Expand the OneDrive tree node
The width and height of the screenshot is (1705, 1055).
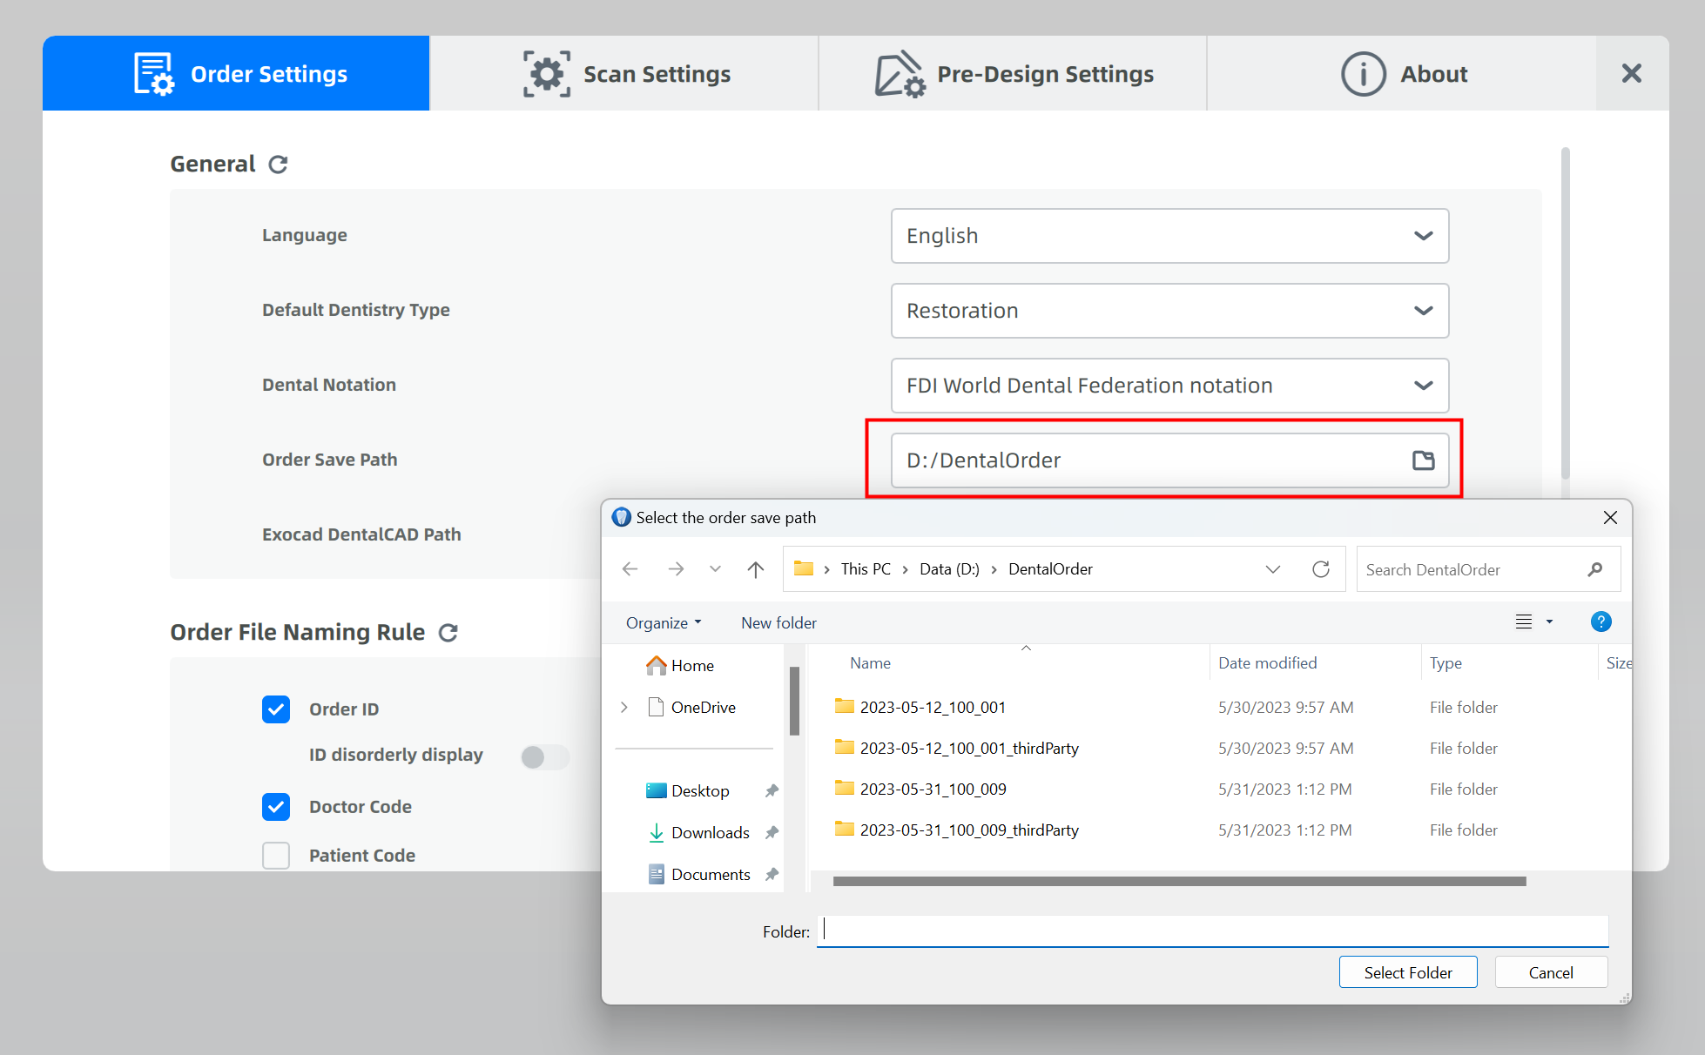(x=624, y=708)
